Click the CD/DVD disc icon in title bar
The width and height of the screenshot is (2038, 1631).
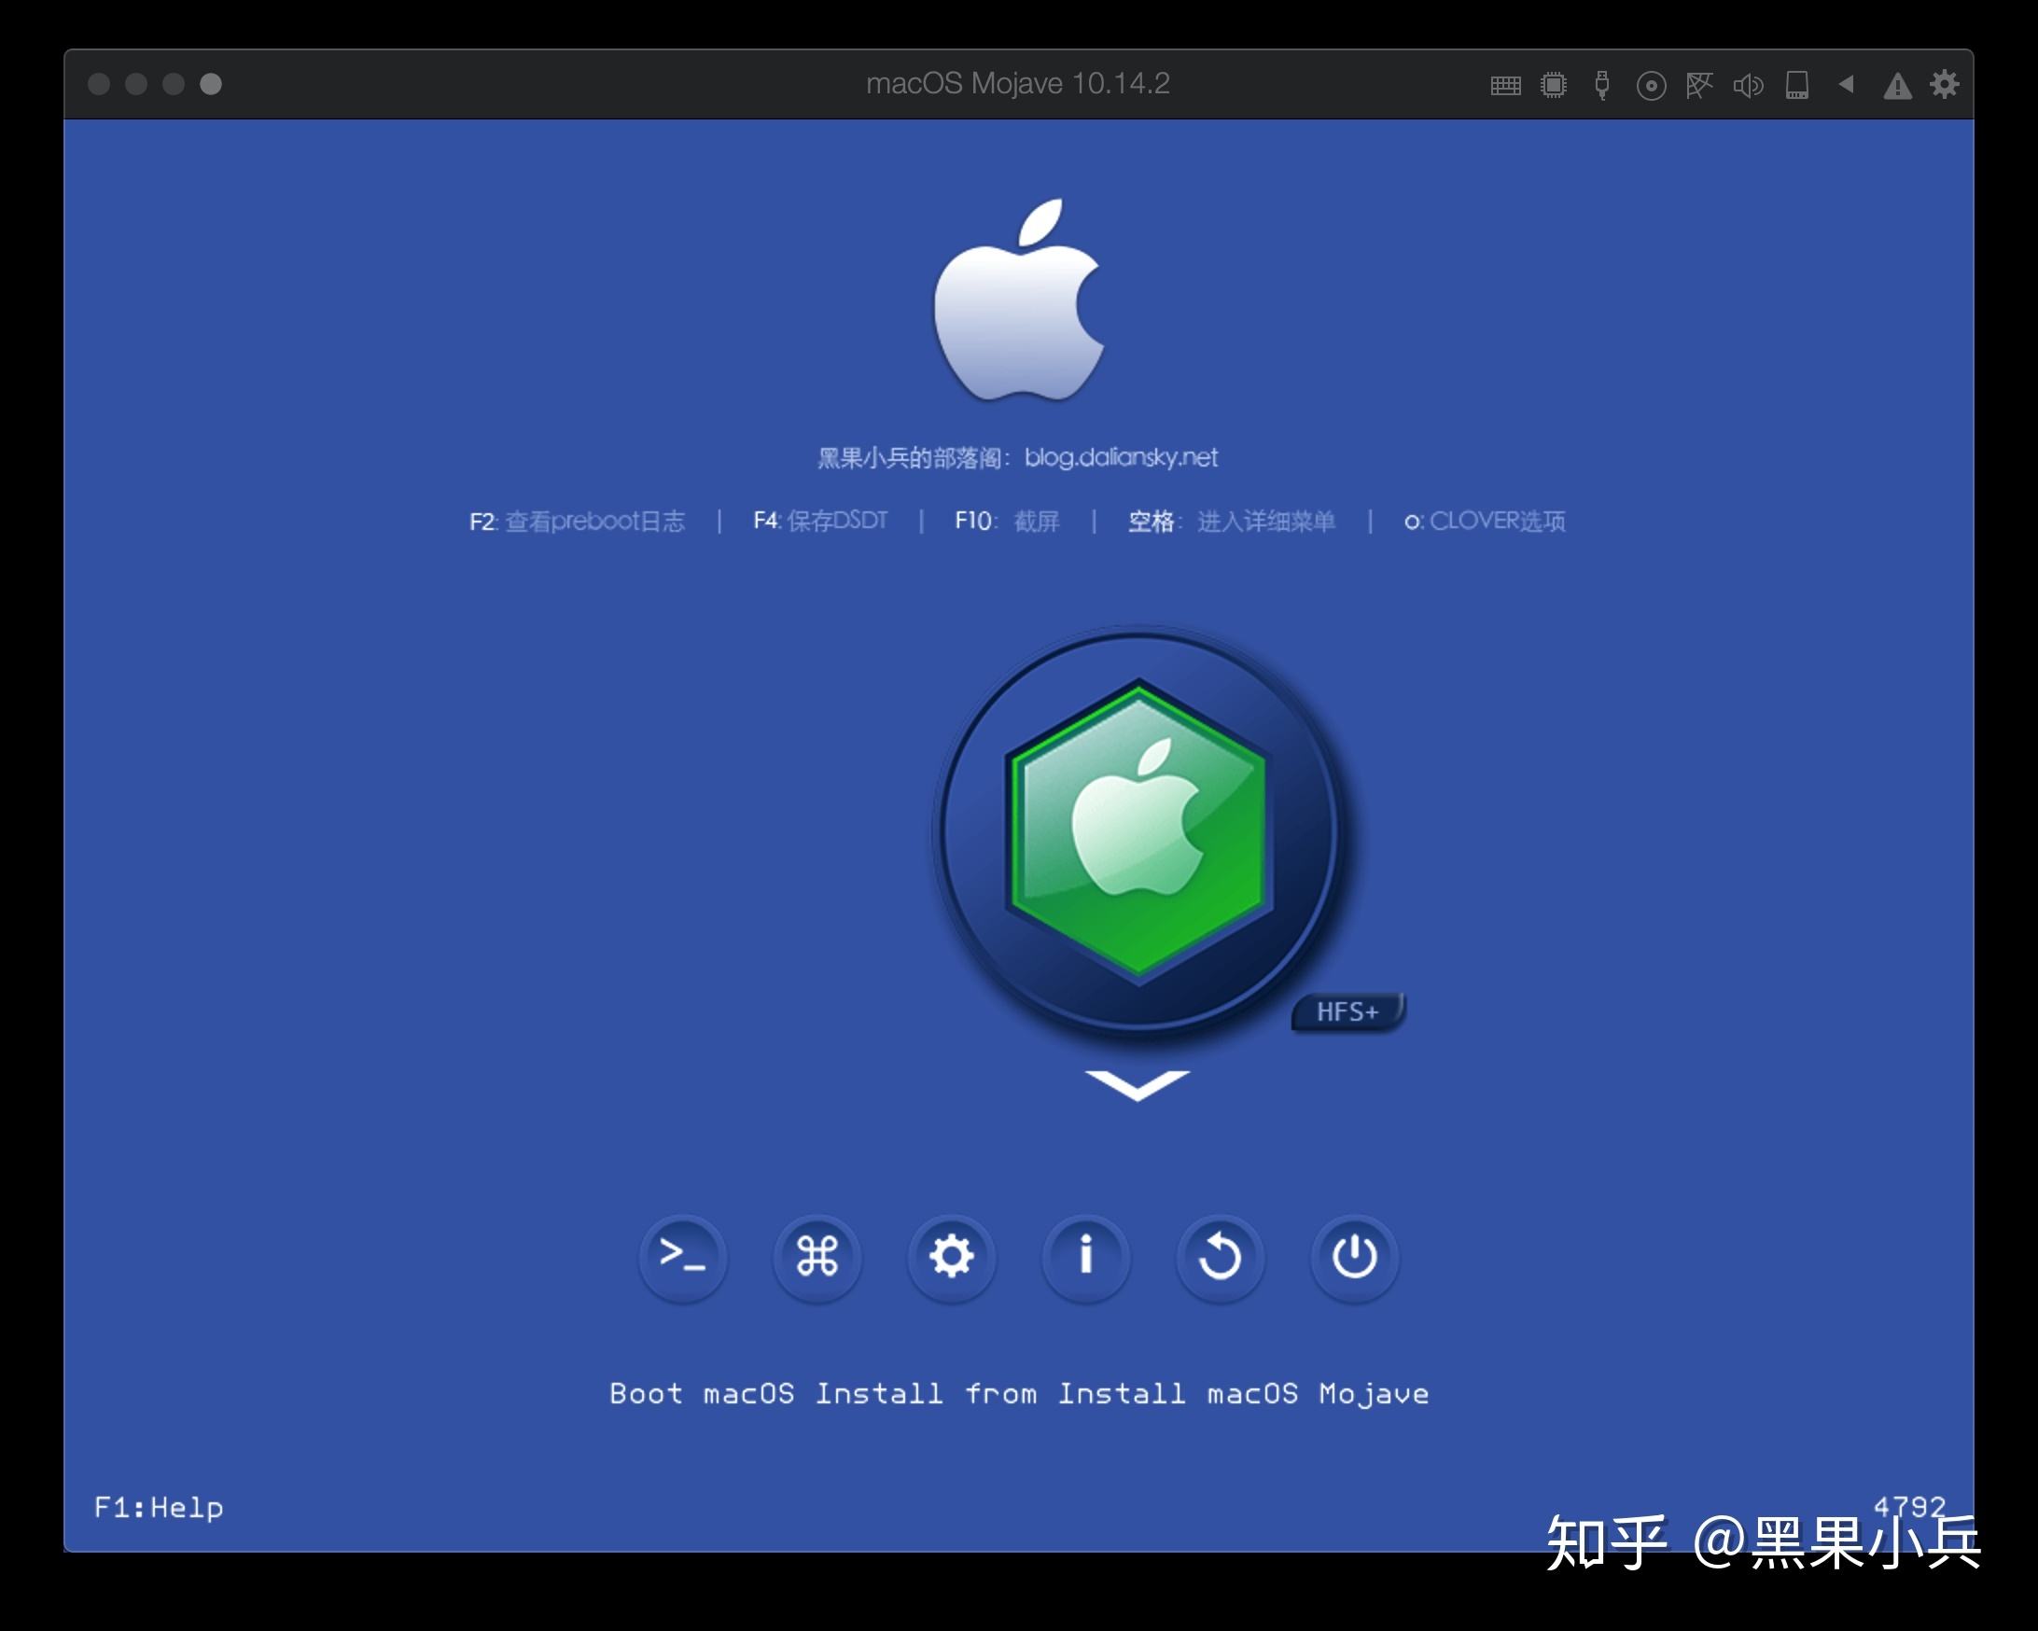1651,86
